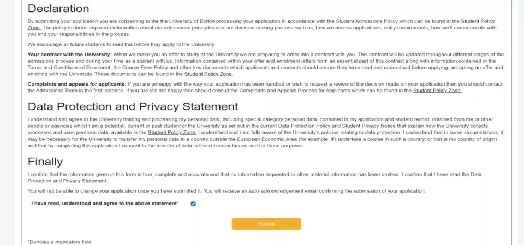Click the "We encourage all future students" sentence
This screenshot has width=524, height=245.
pos(121,44)
